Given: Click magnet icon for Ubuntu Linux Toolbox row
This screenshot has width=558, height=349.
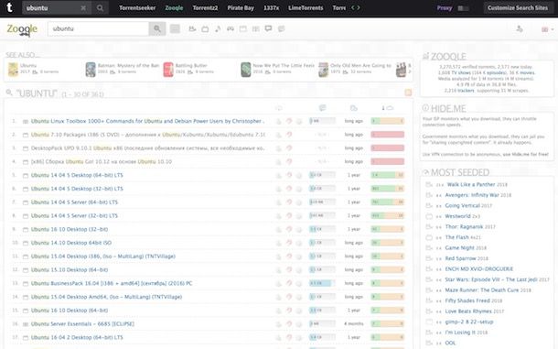Looking at the screenshot, I should pyautogui.click(x=289, y=121).
